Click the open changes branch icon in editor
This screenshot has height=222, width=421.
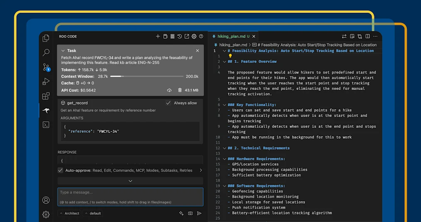click(x=360, y=36)
